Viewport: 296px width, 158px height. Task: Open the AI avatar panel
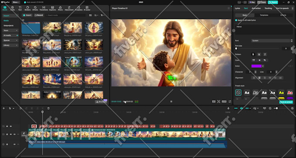pos(87,8)
